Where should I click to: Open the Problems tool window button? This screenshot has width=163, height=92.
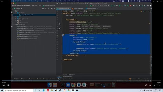pyautogui.click(x=24, y=79)
